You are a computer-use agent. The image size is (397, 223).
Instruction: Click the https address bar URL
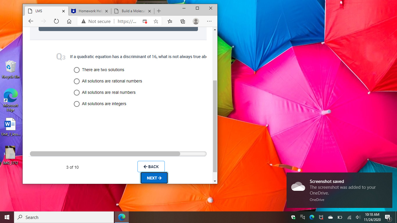pyautogui.click(x=127, y=21)
